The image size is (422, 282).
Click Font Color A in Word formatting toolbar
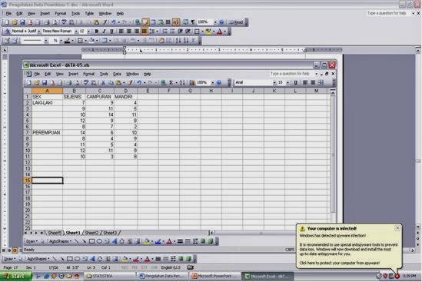pyautogui.click(x=219, y=32)
